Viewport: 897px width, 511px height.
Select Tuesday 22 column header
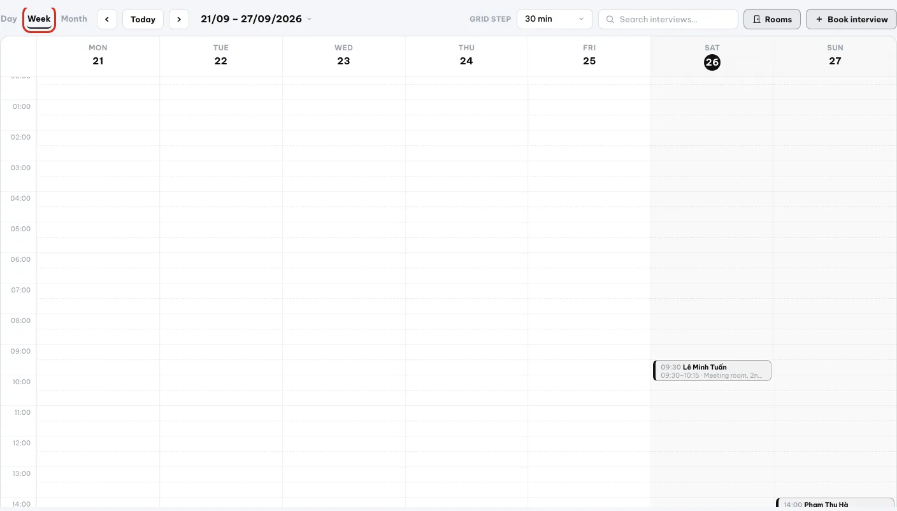pos(221,55)
